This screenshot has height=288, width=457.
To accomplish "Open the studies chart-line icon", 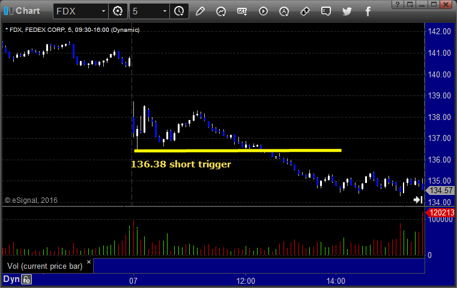I will click(x=221, y=11).
